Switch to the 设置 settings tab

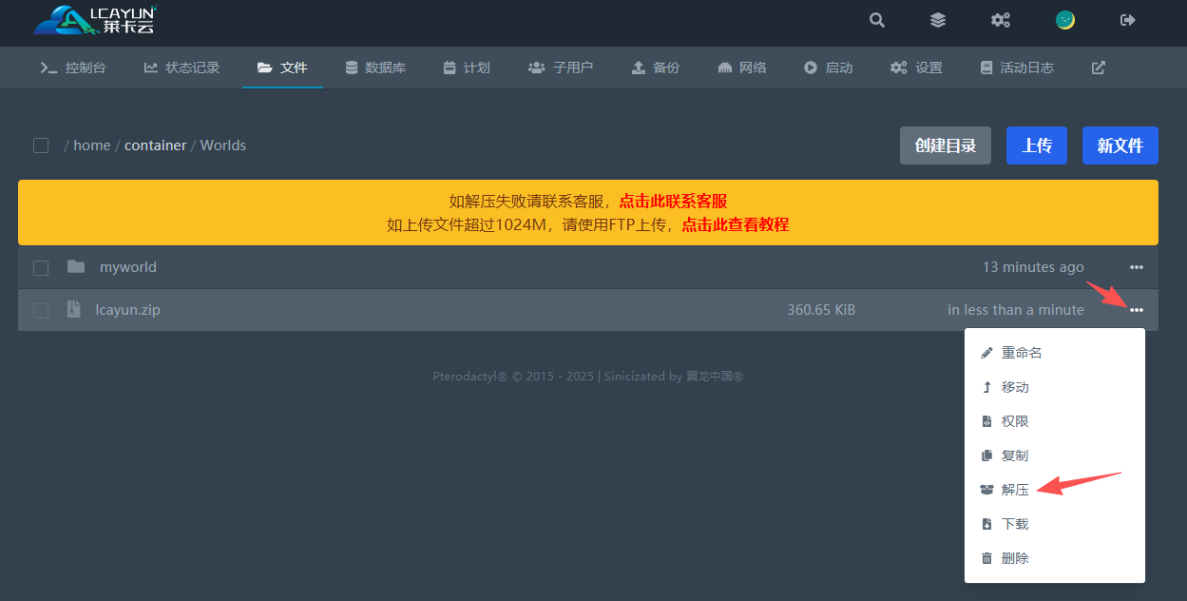click(x=916, y=68)
